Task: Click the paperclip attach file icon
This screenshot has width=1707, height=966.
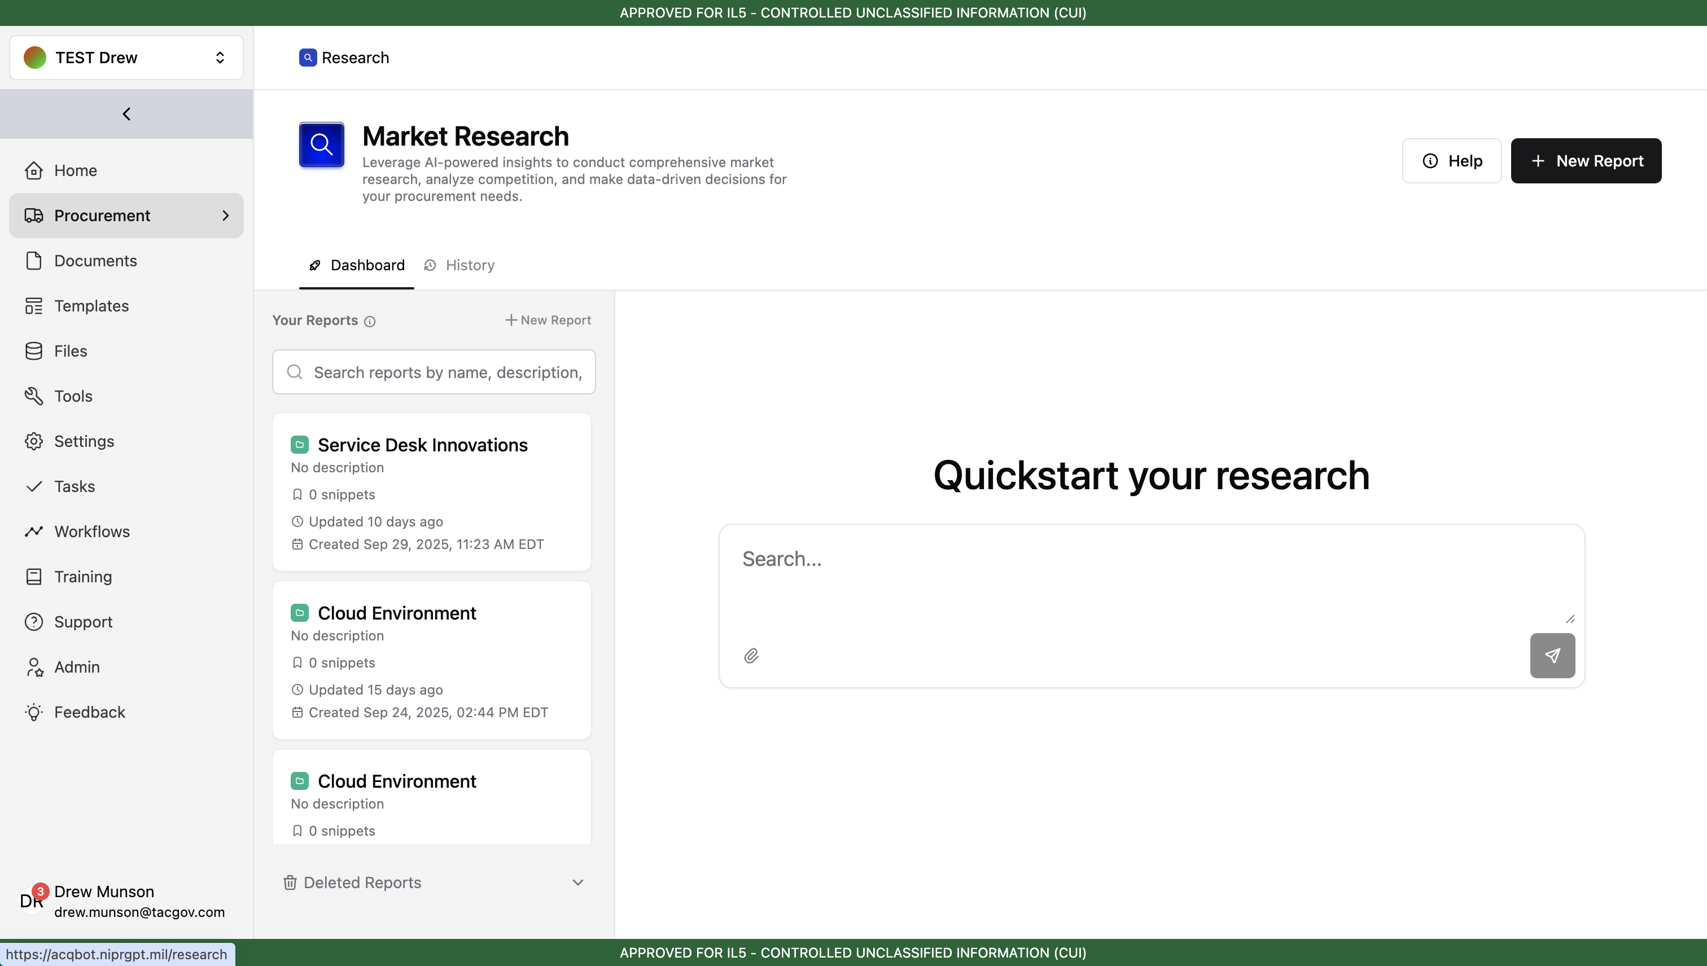Action: pyautogui.click(x=751, y=656)
